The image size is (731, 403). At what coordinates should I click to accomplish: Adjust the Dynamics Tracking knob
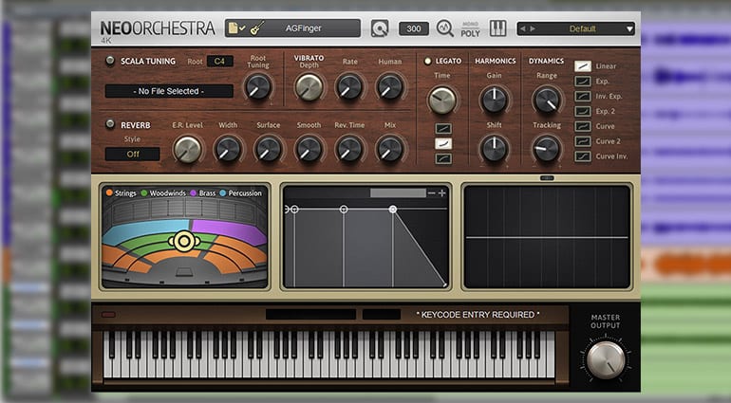pos(547,149)
